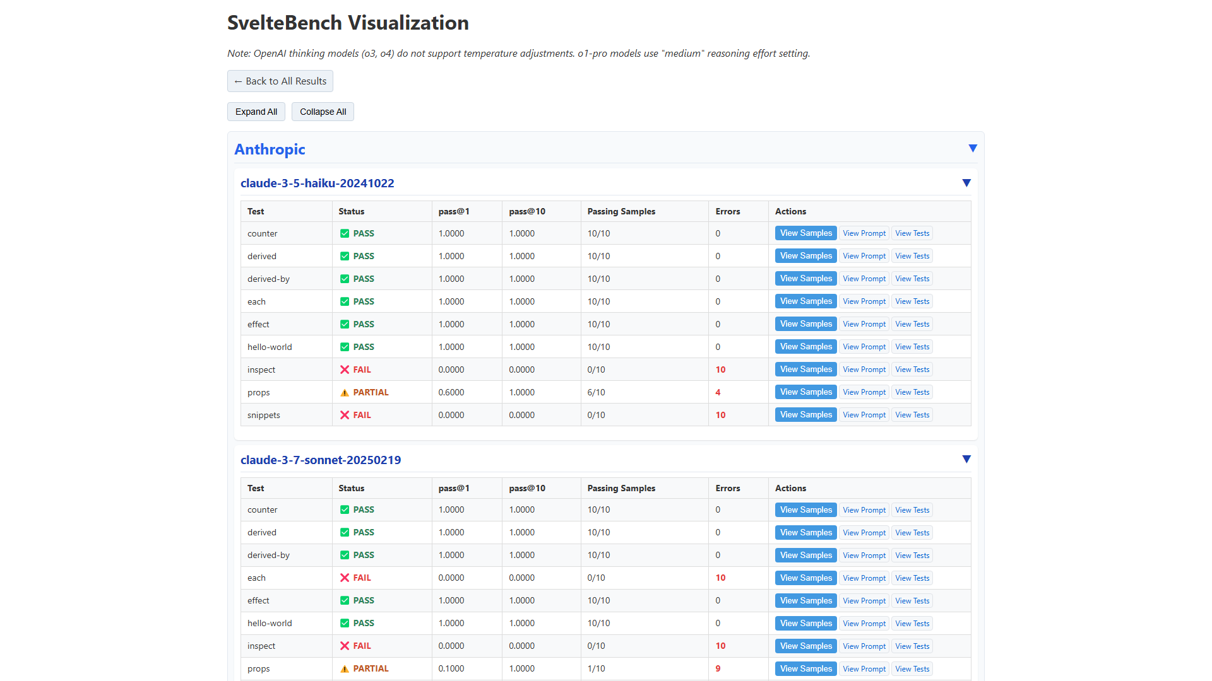The image size is (1212, 681).
Task: Click green PASS check icon in haiku counter row
Action: [x=345, y=233]
